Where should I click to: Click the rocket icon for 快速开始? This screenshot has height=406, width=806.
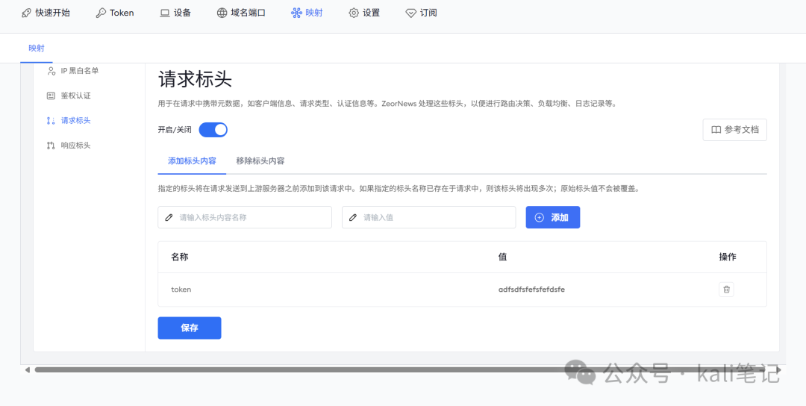pyautogui.click(x=27, y=13)
